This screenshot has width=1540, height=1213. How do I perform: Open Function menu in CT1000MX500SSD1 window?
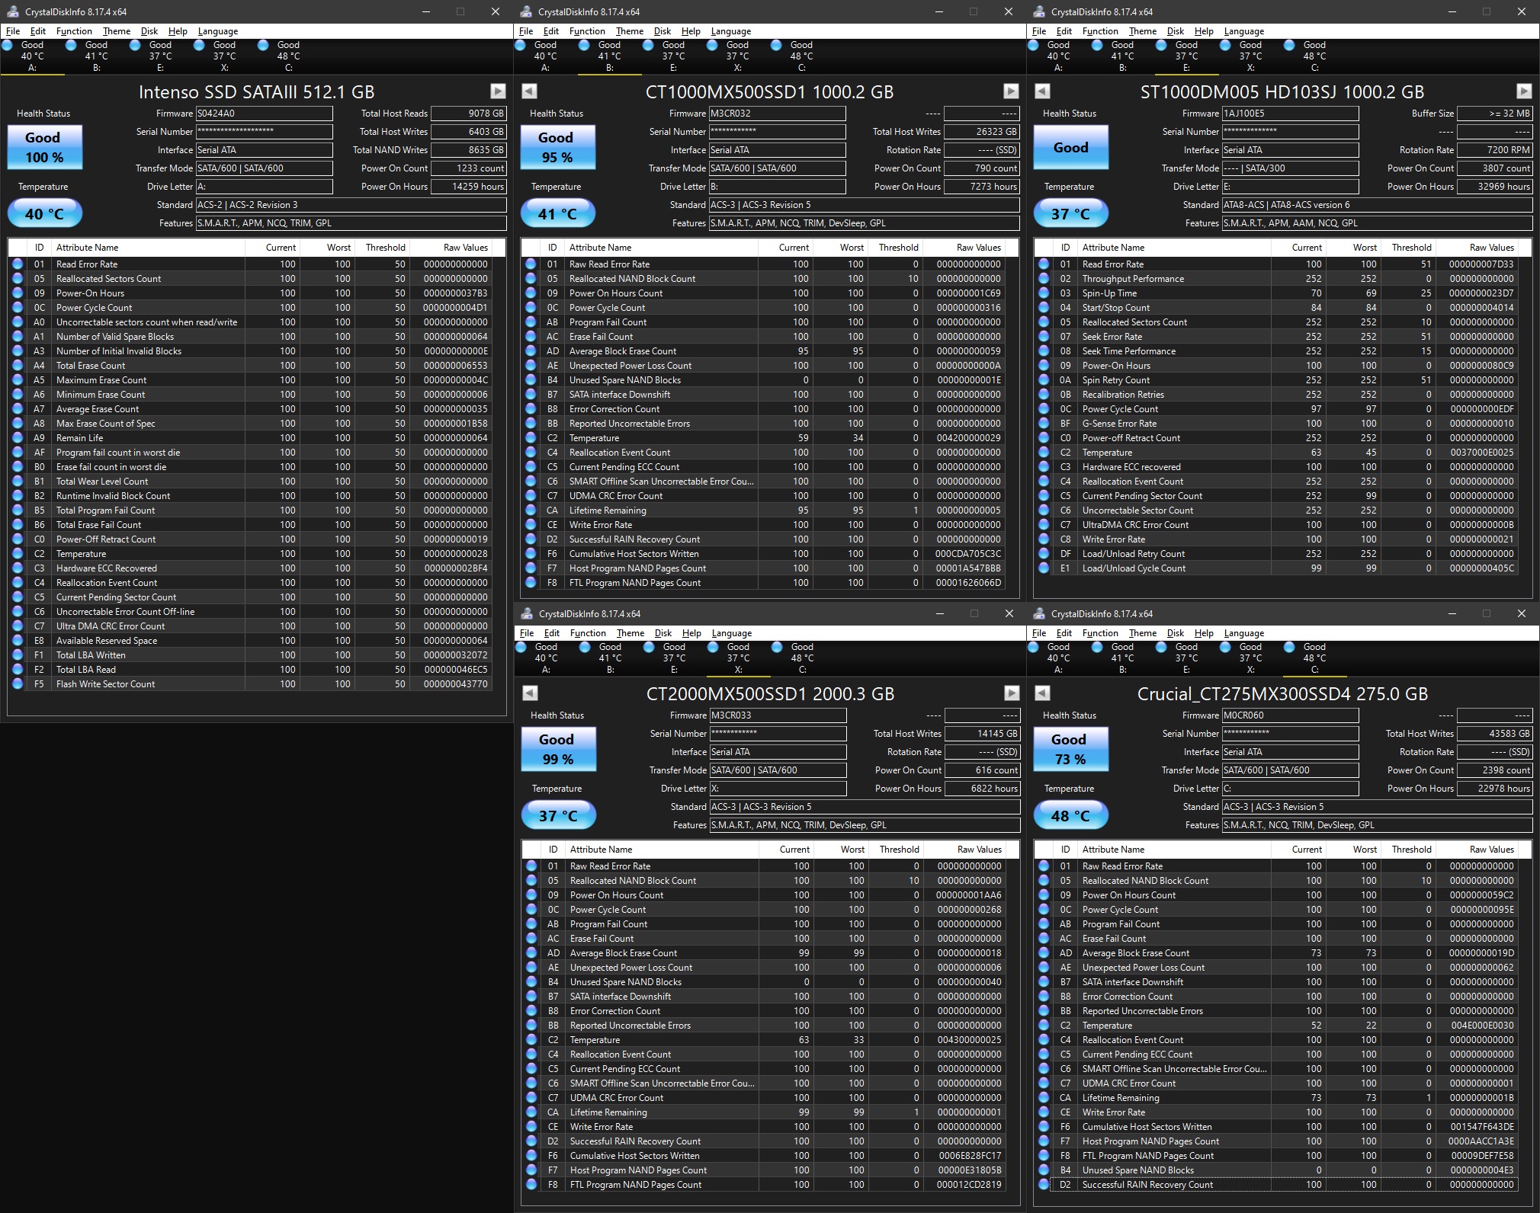point(587,31)
